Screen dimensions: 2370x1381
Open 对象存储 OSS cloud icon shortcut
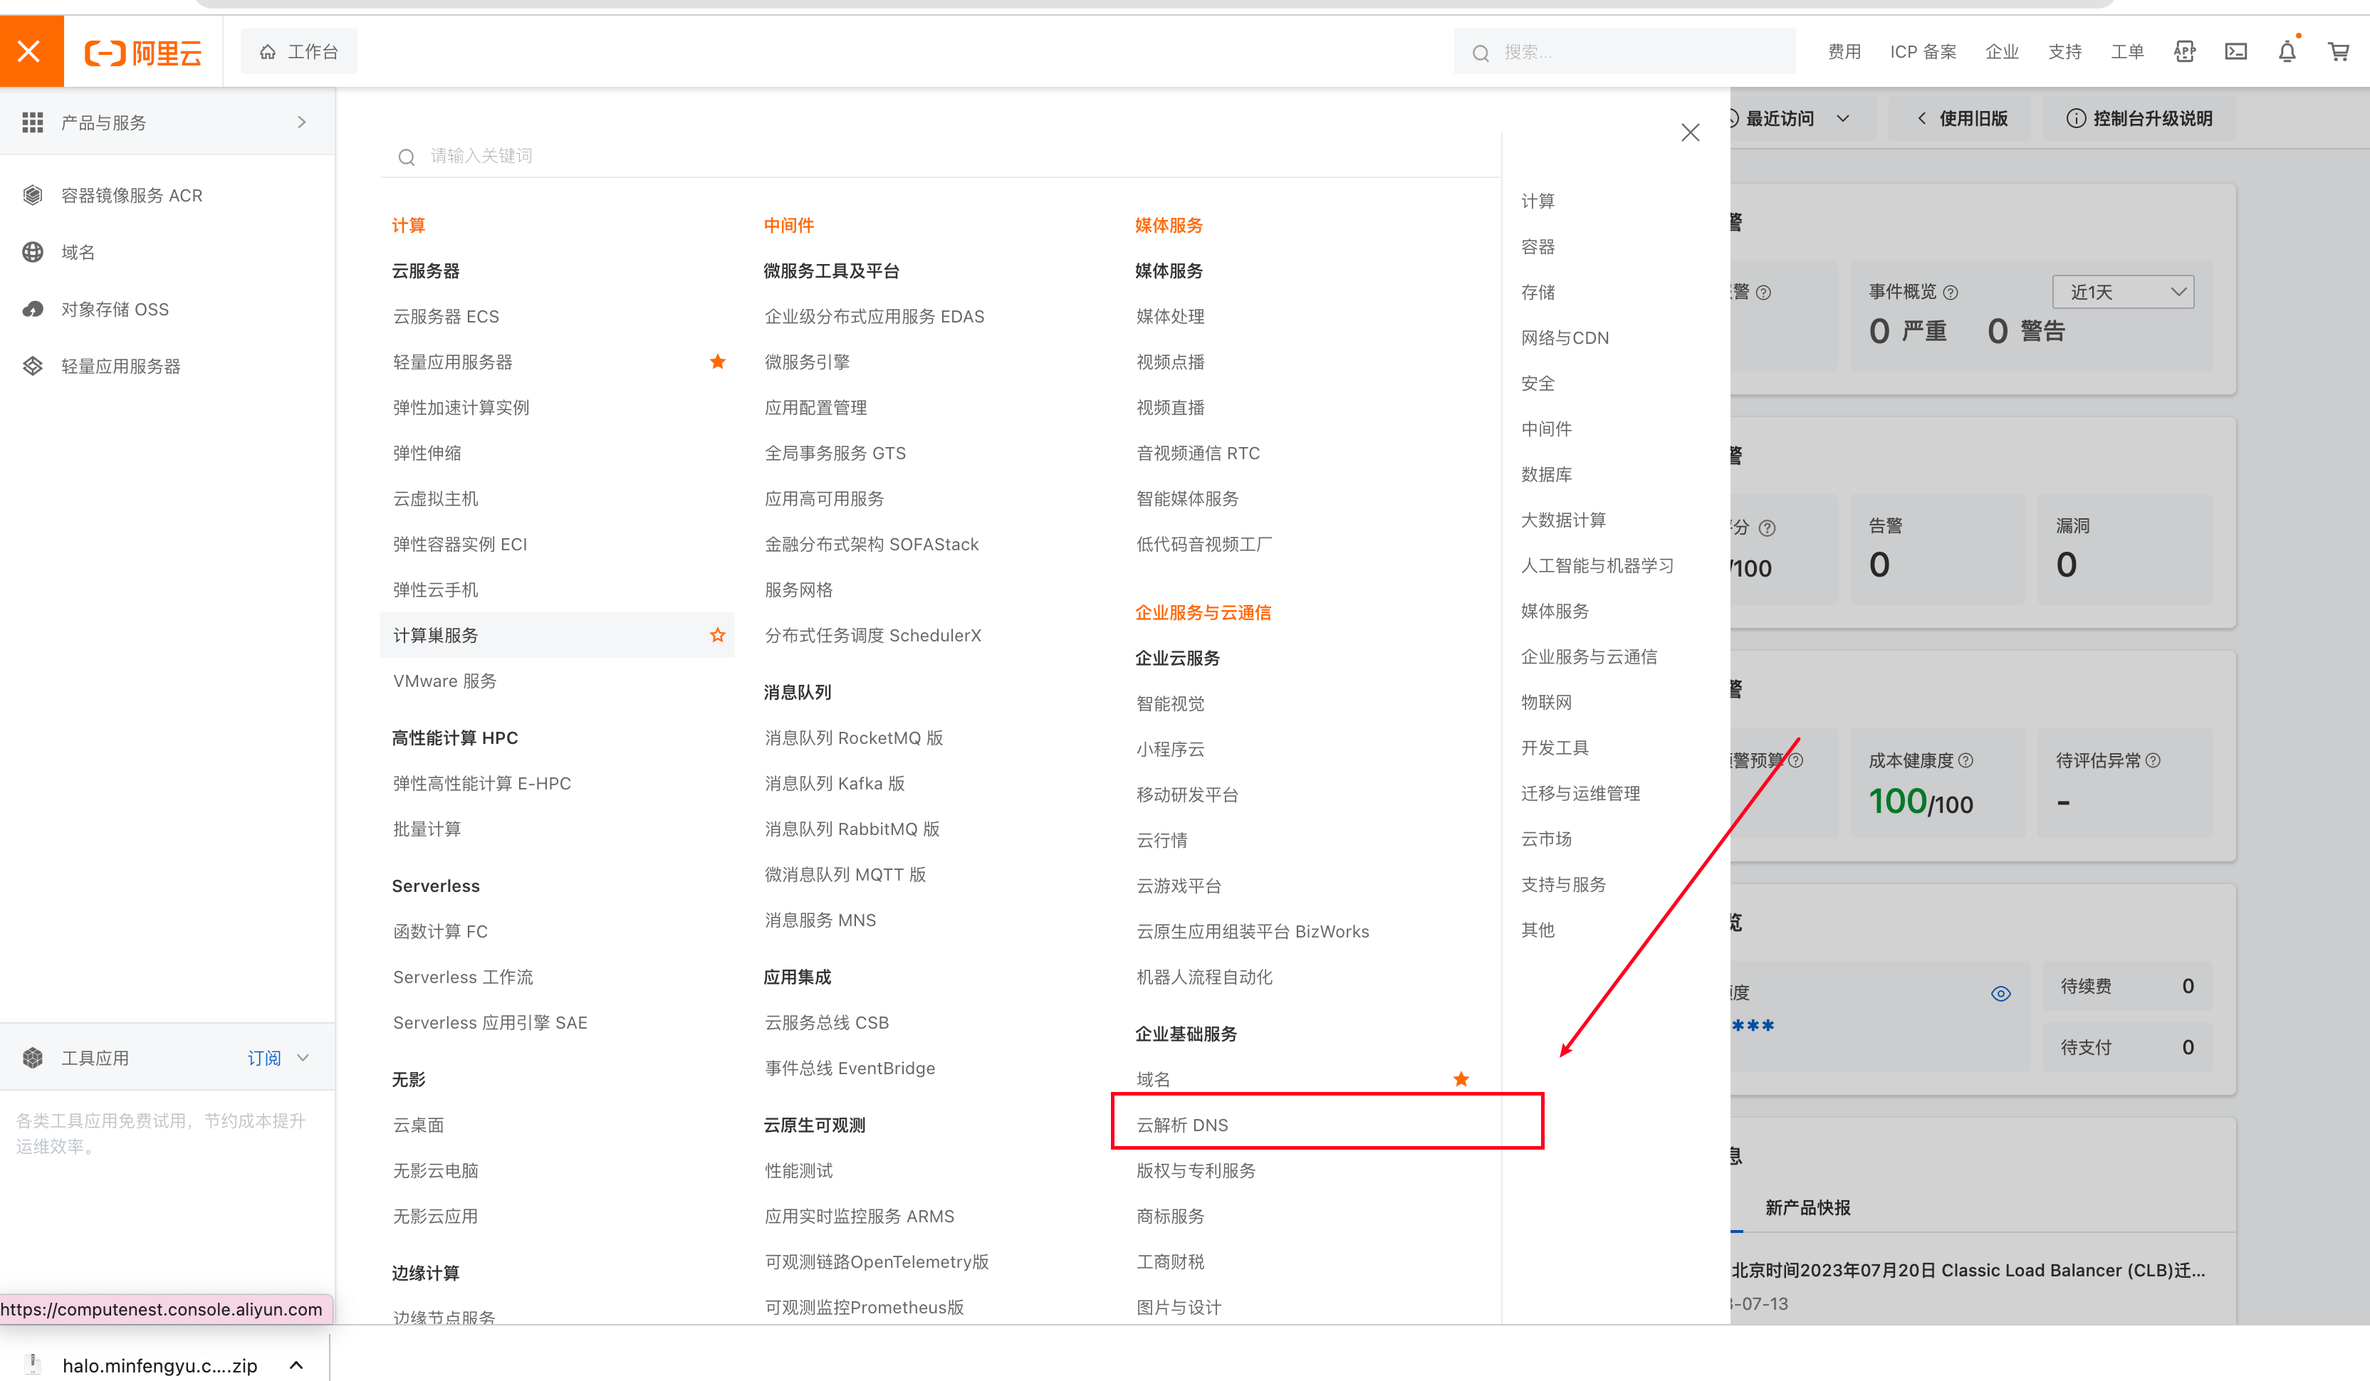point(33,309)
